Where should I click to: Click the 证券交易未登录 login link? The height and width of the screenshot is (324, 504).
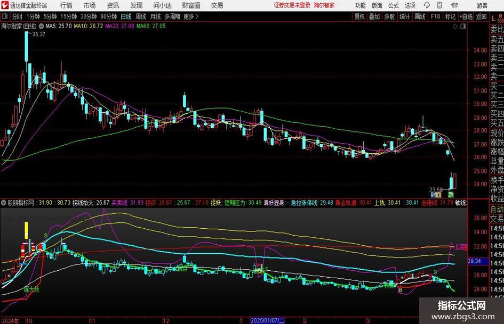click(x=292, y=5)
